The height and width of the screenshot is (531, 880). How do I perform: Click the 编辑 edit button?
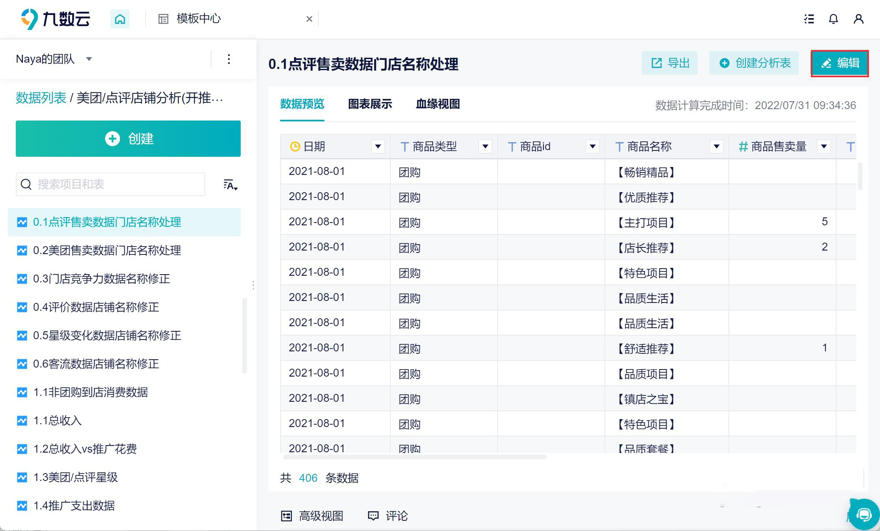click(840, 63)
